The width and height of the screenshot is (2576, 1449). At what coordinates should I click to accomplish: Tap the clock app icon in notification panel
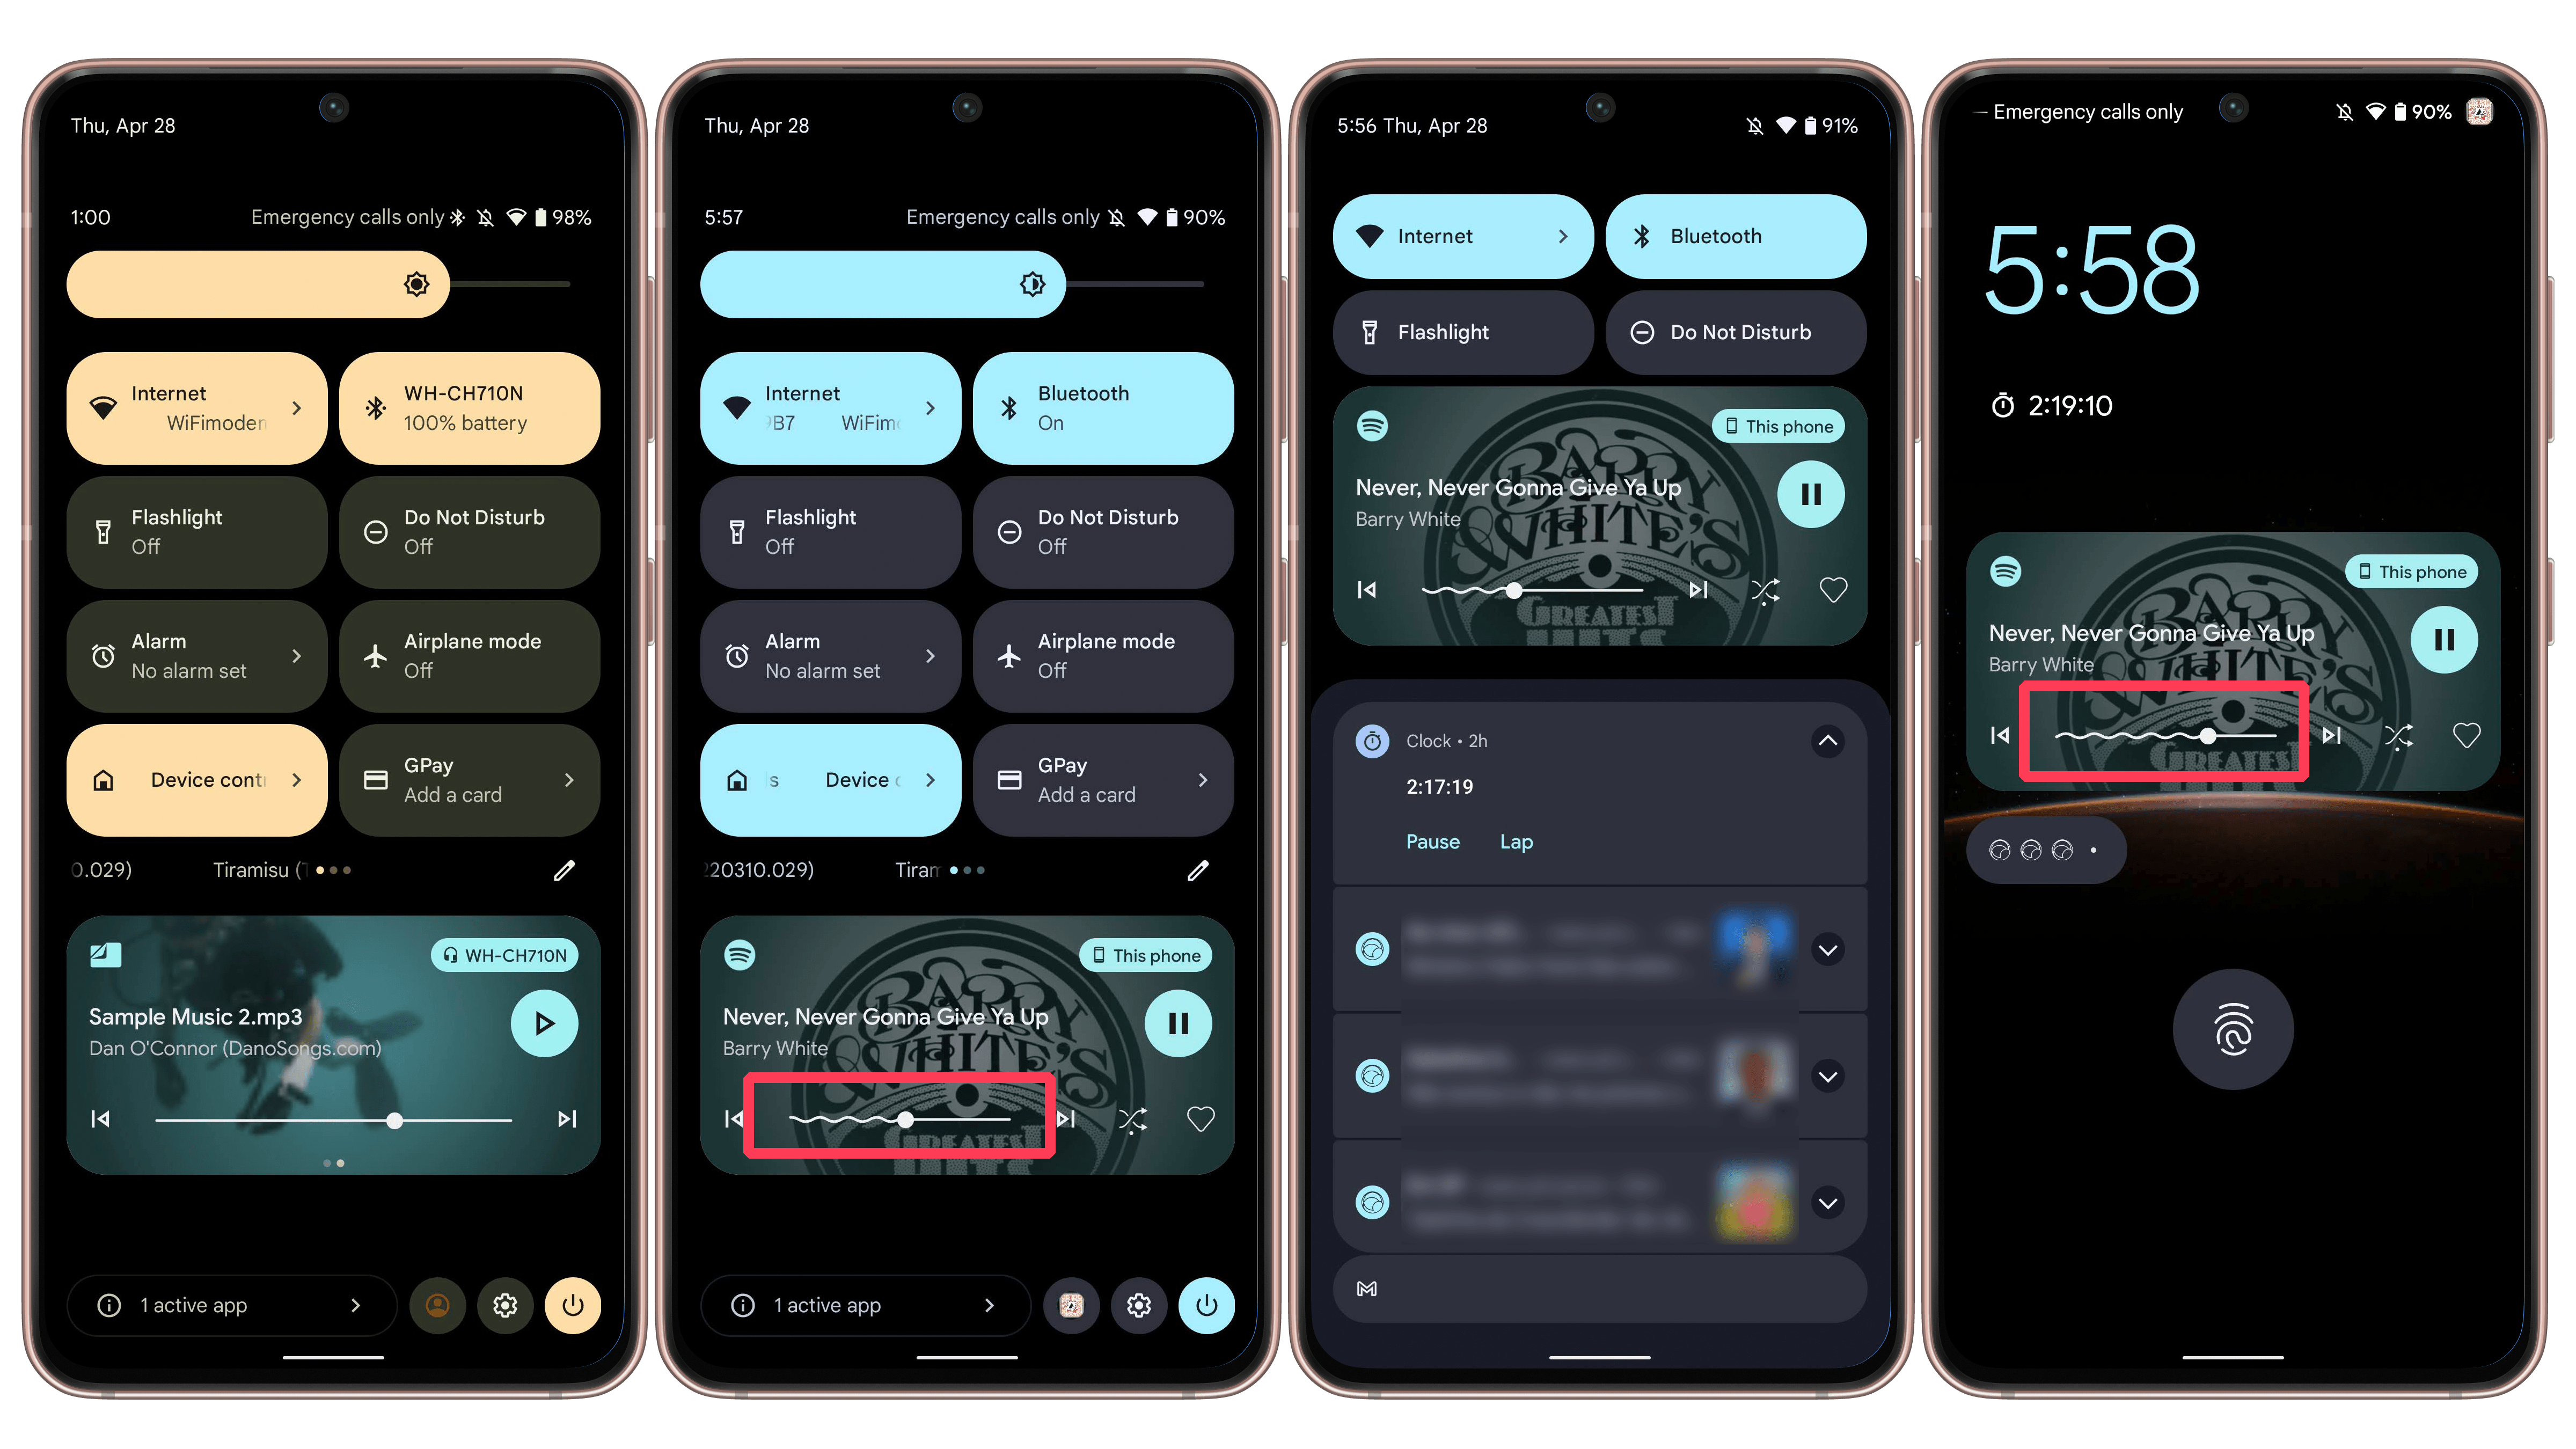[x=1371, y=740]
